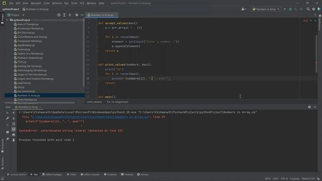
Task: Select Numbers in Array tab in Run panel
Action: [28, 107]
